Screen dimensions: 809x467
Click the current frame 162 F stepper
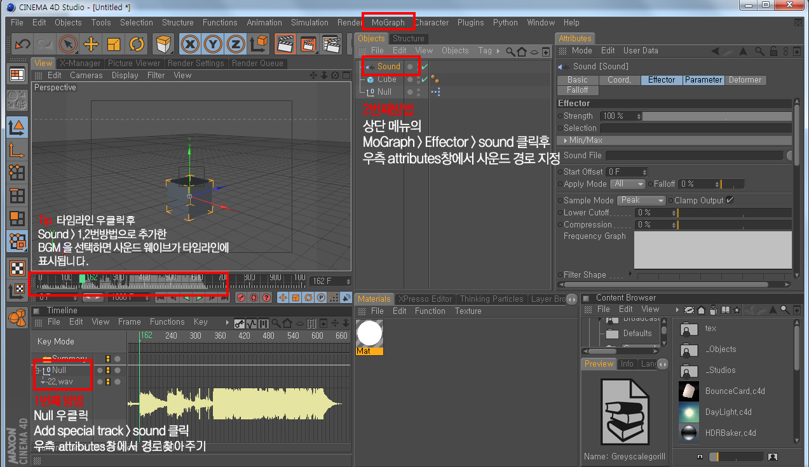(x=348, y=281)
